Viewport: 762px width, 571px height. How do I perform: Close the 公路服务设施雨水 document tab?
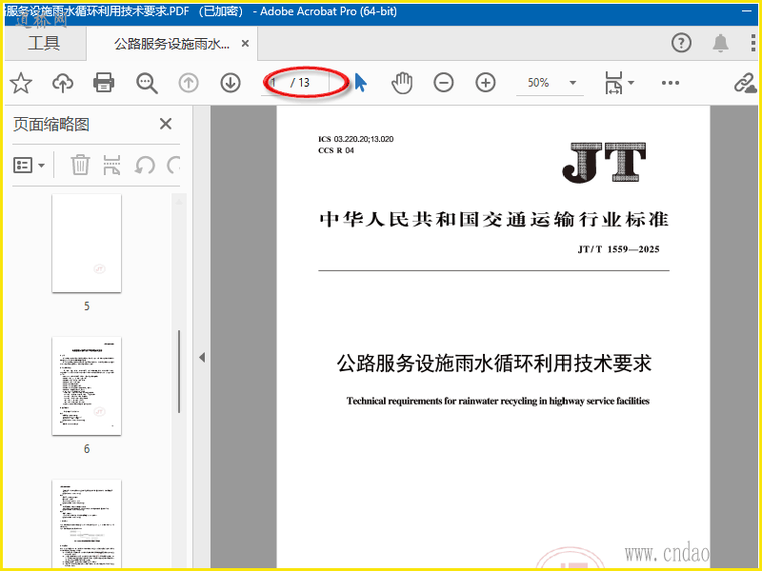246,44
